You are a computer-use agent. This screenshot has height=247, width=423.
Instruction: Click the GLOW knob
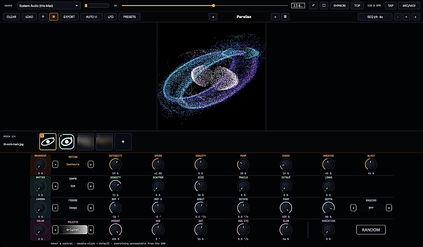click(286, 230)
